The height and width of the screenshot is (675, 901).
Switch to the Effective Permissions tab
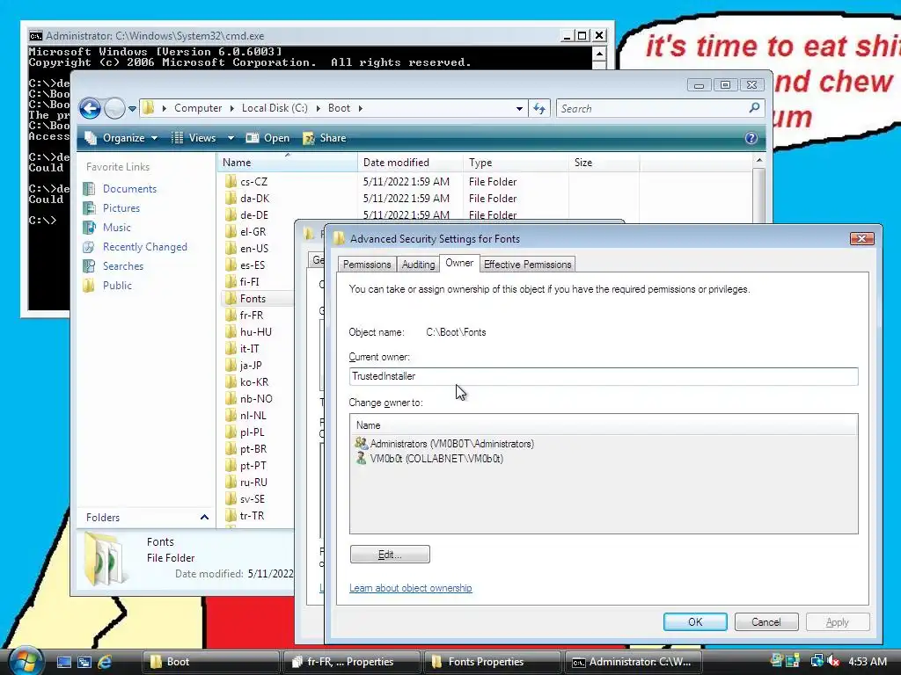[528, 264]
